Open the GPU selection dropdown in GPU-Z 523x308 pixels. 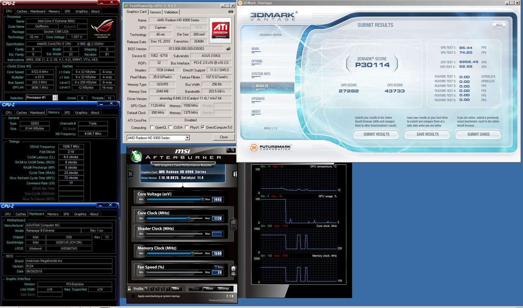click(x=187, y=138)
